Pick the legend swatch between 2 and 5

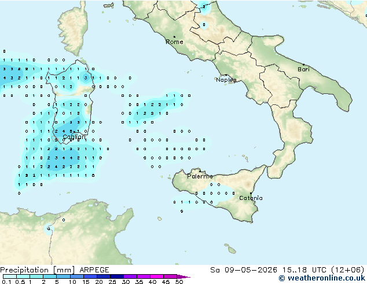[x=50, y=276]
